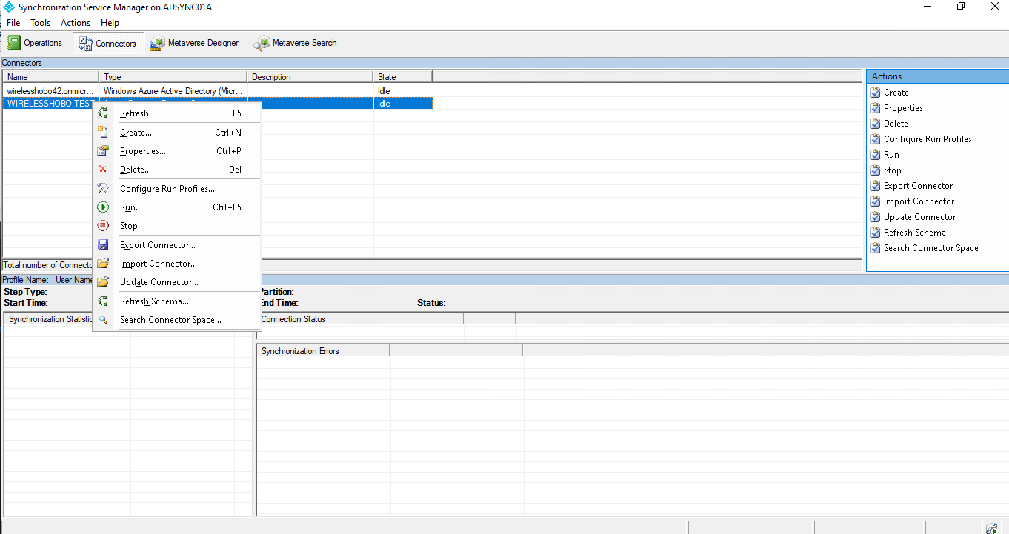Image resolution: width=1009 pixels, height=534 pixels.
Task: Open the Tools menu
Action: (x=41, y=23)
